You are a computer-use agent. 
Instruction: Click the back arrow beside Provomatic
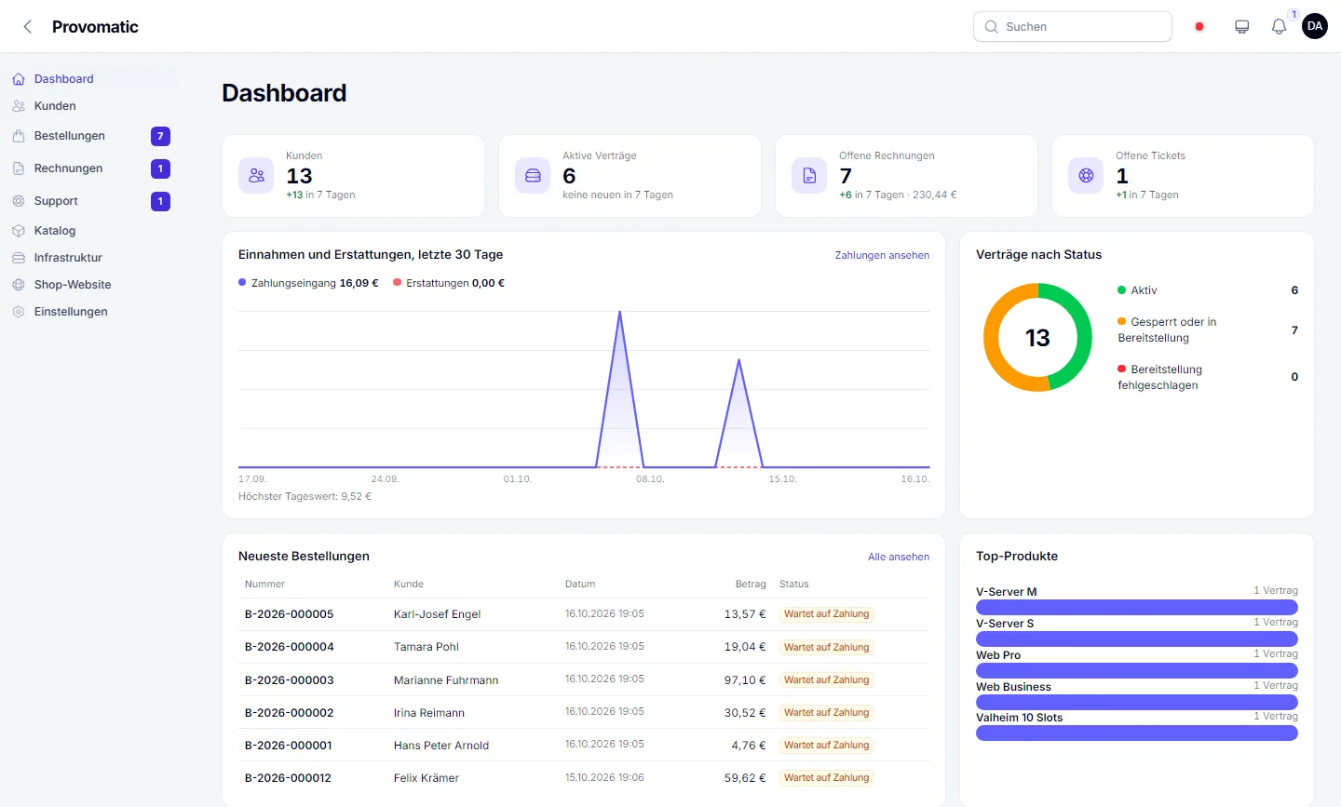[28, 27]
